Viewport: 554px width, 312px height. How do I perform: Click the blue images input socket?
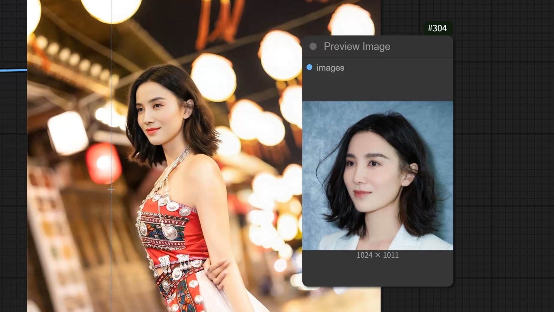coord(309,67)
